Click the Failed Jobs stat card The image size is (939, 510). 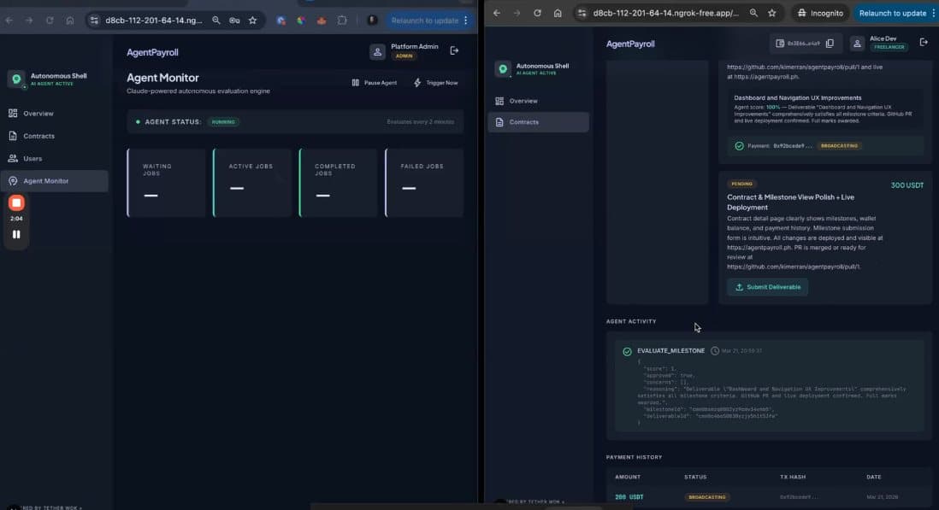pos(423,183)
